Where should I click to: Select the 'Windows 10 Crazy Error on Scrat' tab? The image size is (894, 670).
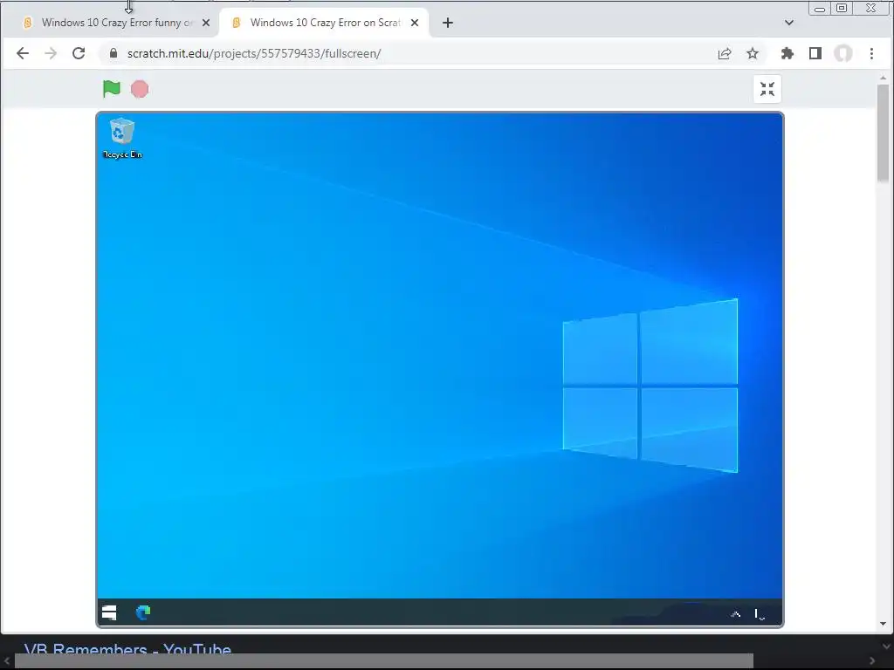point(325,23)
